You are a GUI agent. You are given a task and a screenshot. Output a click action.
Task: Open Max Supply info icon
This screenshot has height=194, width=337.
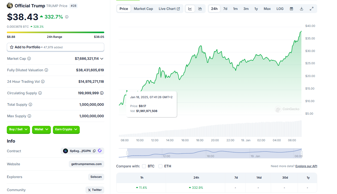29,116
